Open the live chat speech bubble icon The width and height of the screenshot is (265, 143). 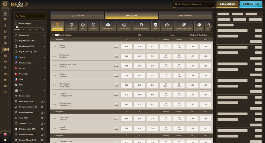coord(5,140)
